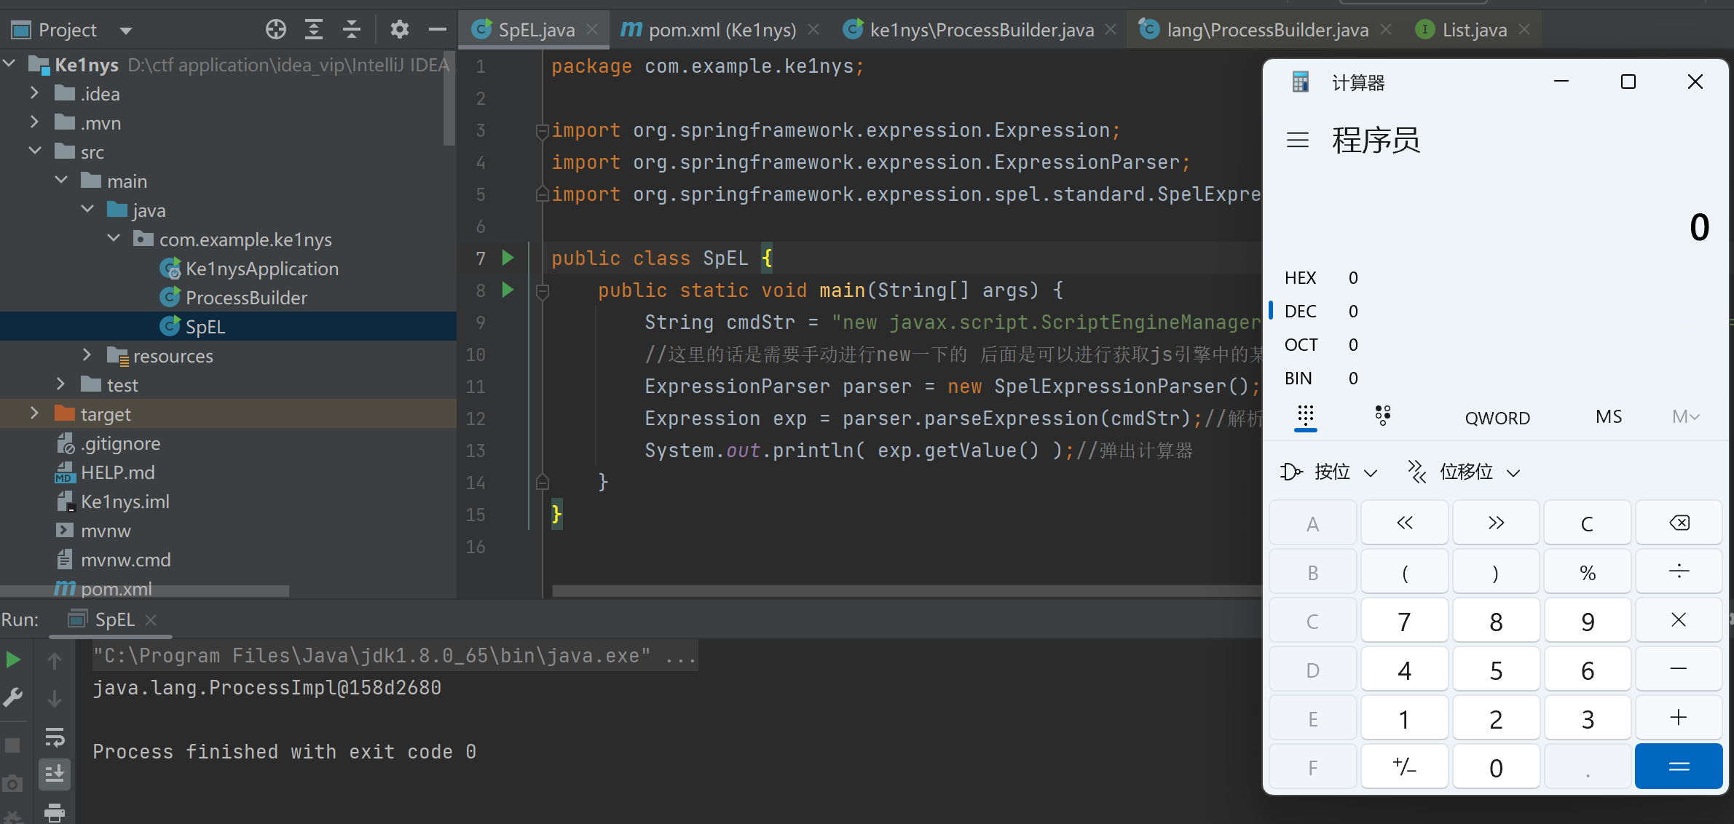Screen dimensions: 1734x824
Task: Click Expand All icon in Project panel
Action: 314,30
